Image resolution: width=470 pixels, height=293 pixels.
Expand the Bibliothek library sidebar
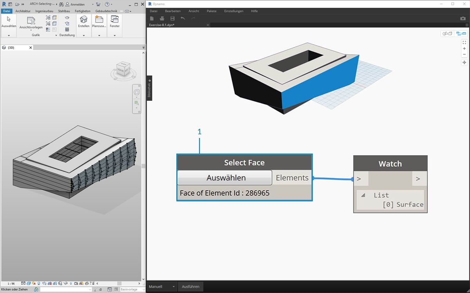click(x=149, y=88)
